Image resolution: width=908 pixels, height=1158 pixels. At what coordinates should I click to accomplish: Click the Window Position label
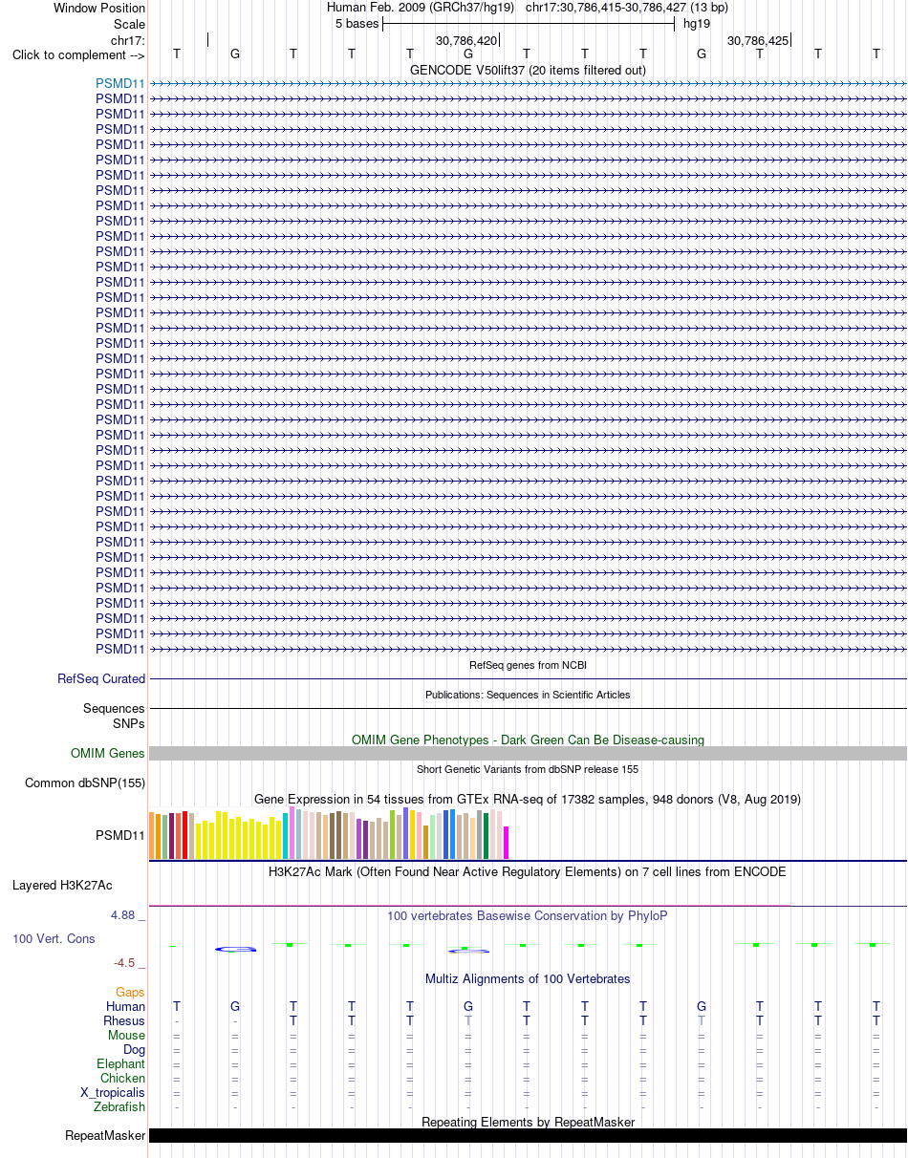pyautogui.click(x=99, y=8)
